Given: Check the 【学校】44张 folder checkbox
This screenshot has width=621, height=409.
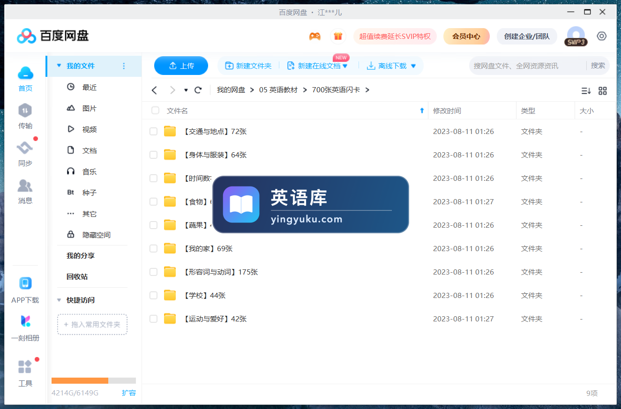Looking at the screenshot, I should click(x=153, y=295).
